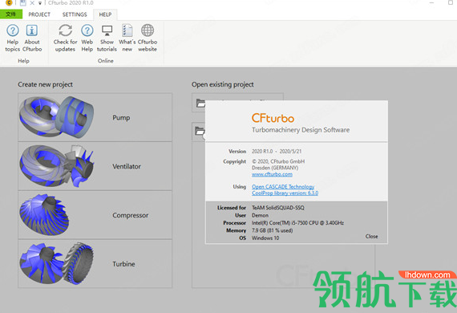Click the upper open-folder icon
Screen dimensions: 457x313
click(x=200, y=103)
